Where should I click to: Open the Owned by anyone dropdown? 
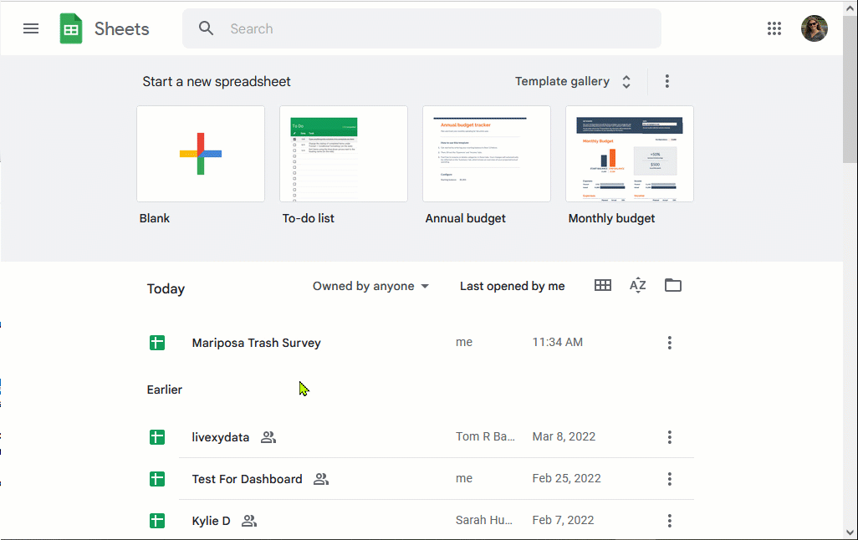tap(370, 286)
